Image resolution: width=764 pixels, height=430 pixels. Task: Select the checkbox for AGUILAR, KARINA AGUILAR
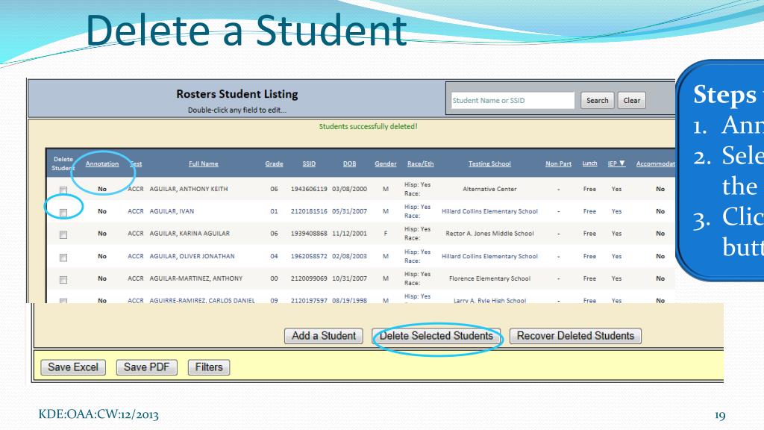pos(63,234)
